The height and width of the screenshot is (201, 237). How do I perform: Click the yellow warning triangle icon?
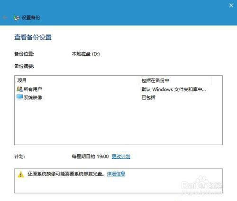click(21, 175)
